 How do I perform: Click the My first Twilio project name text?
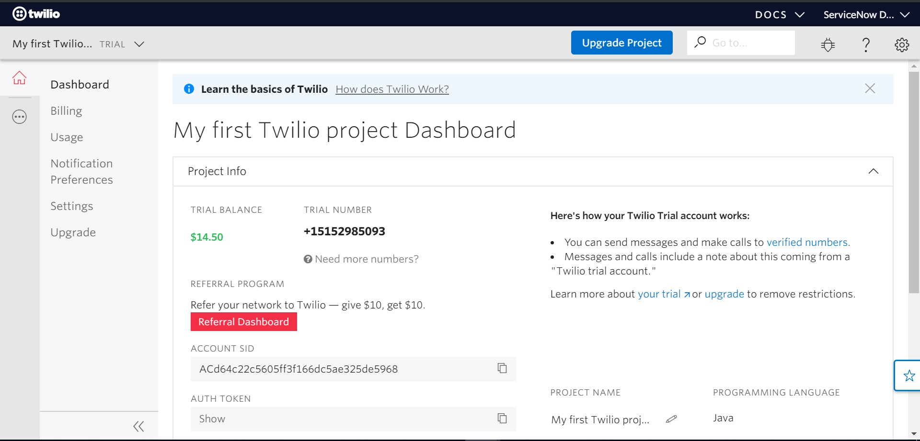(600, 419)
